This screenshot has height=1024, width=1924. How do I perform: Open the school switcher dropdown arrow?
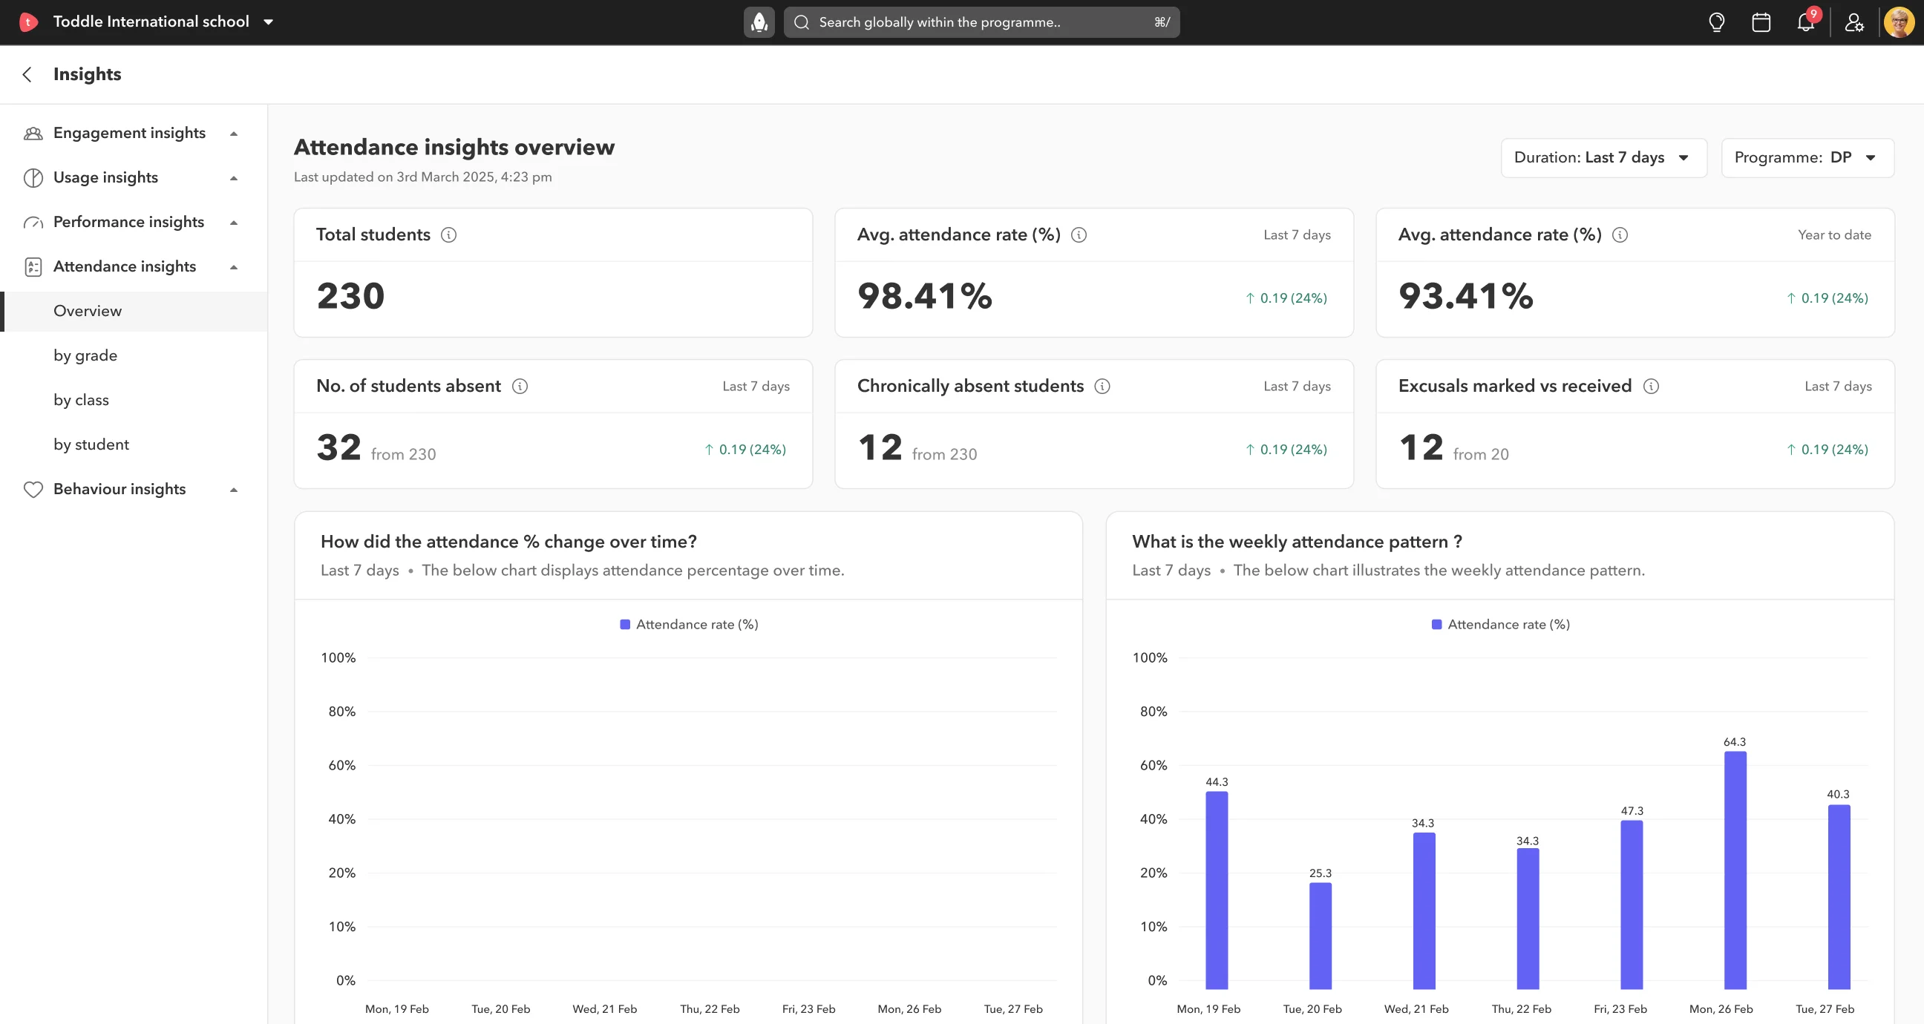pos(268,22)
